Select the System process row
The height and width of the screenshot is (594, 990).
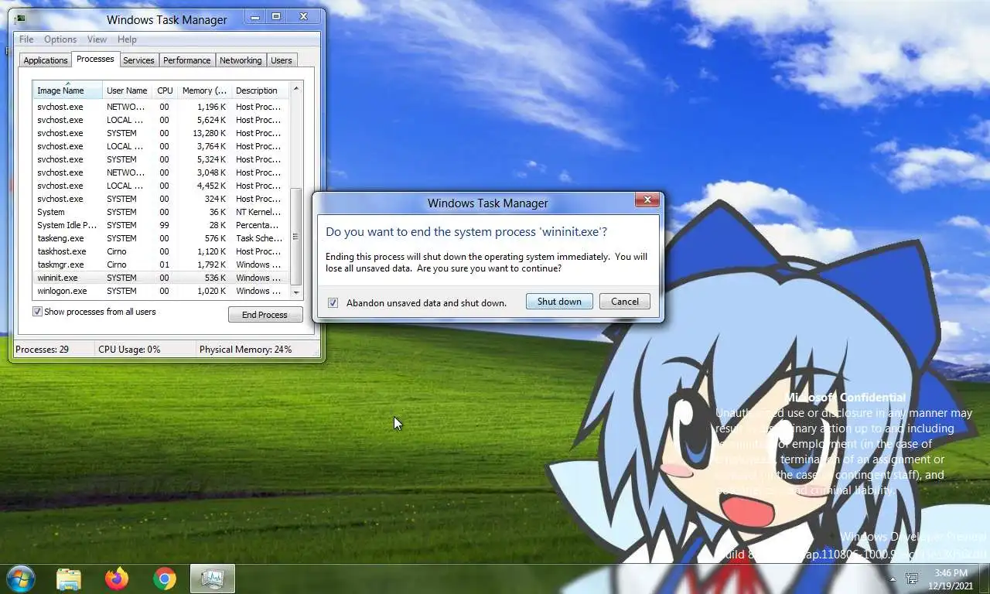pos(160,212)
